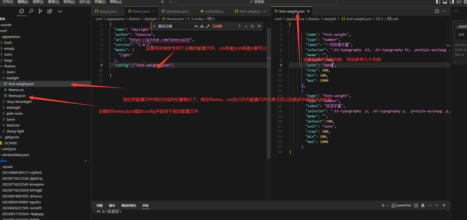This screenshot has width=467, height=220.
Task: Expand the Hazy-Moonlight theme folder
Action: tap(19, 102)
